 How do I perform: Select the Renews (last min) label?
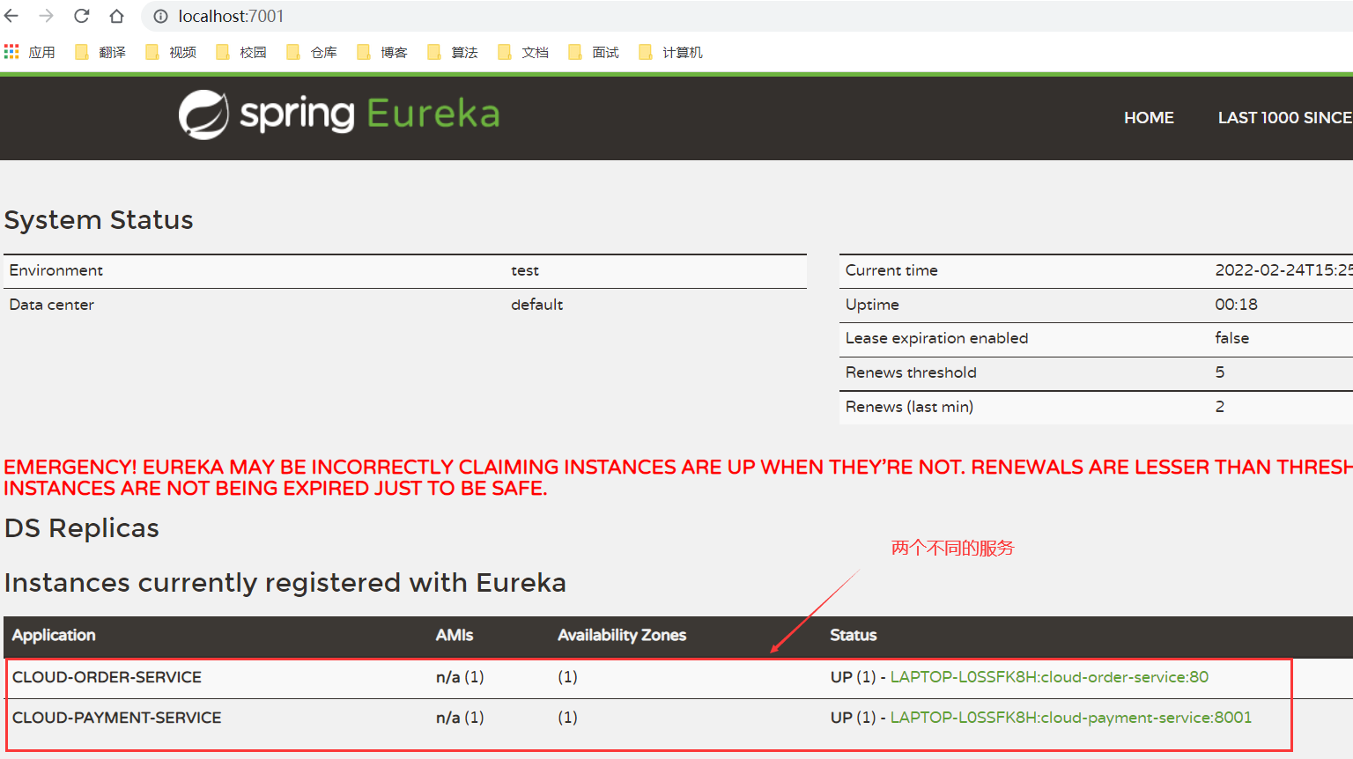point(909,407)
